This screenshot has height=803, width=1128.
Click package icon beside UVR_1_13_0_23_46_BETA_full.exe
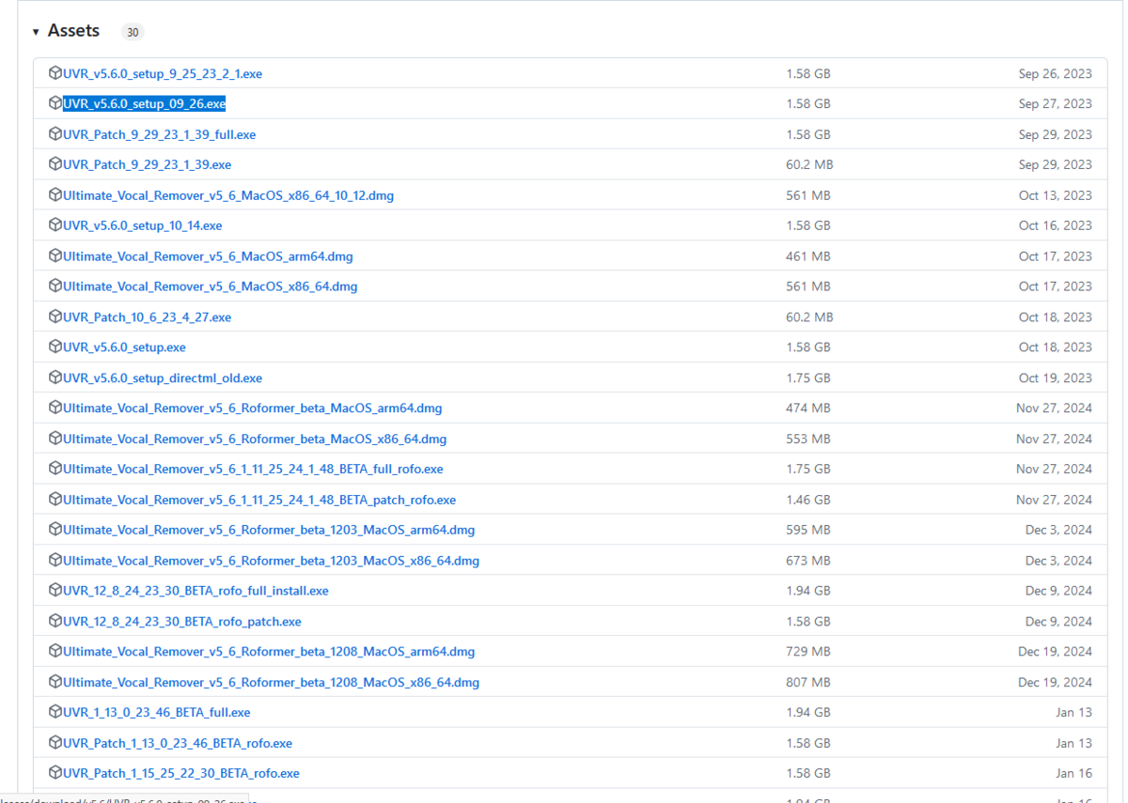click(55, 713)
